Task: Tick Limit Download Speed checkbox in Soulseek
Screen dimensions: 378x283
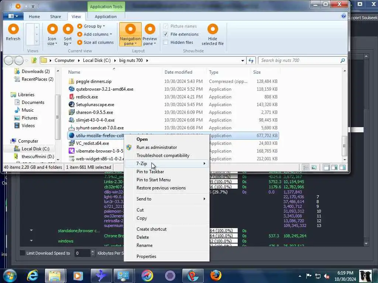Action: coord(22,253)
